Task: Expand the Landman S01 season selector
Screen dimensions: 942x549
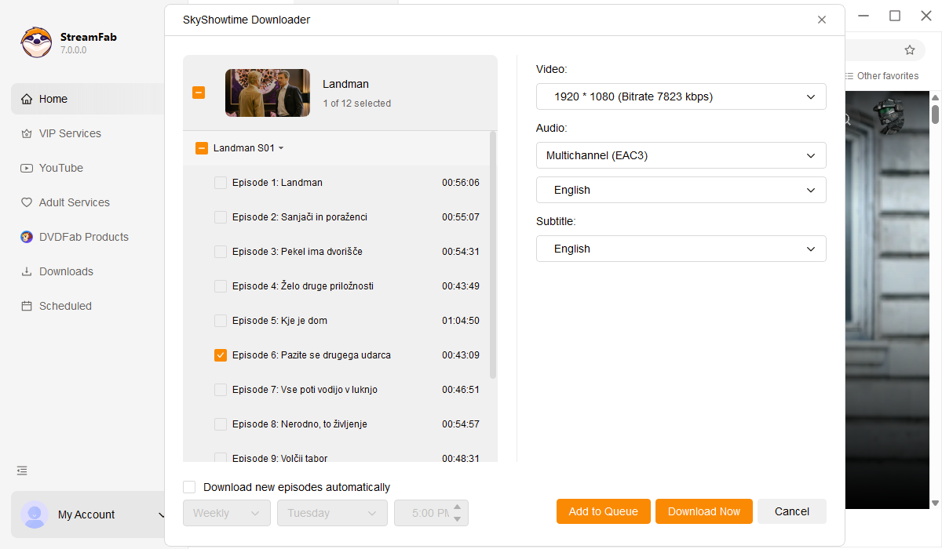Action: 281,147
